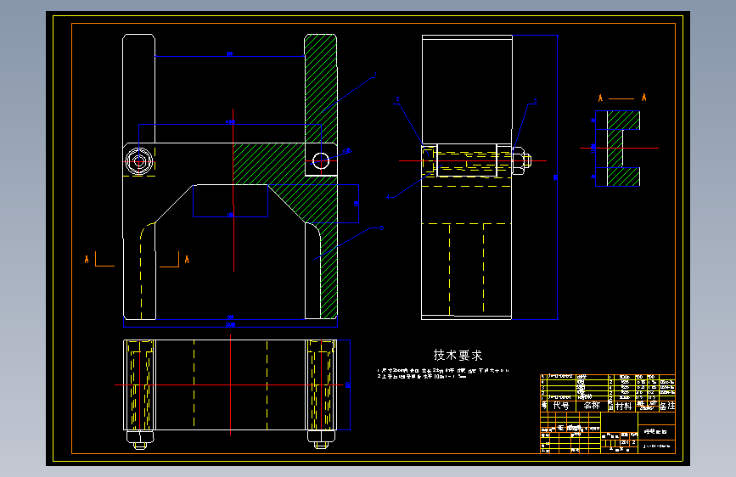Click the balloon number 2 leader label
The height and width of the screenshot is (477, 736).
pos(397,99)
